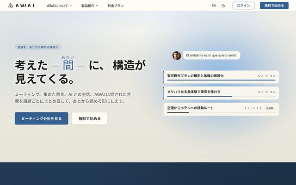The height and width of the screenshot is (185, 296).
Task: Open the 料金プラン menu item
Action: point(116,6)
